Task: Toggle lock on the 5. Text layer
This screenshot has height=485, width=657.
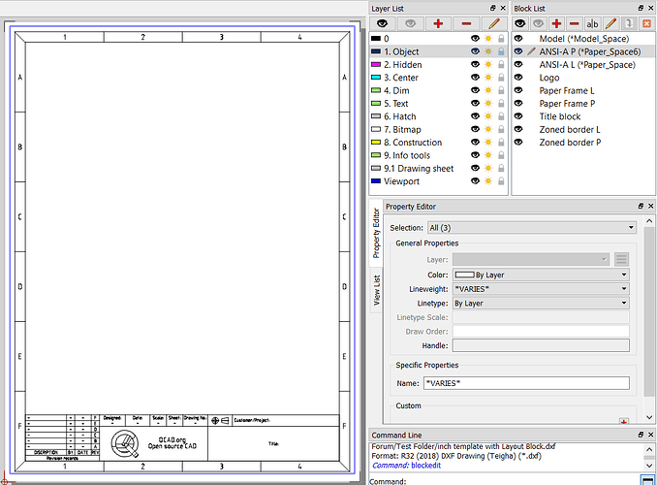Action: coord(501,104)
